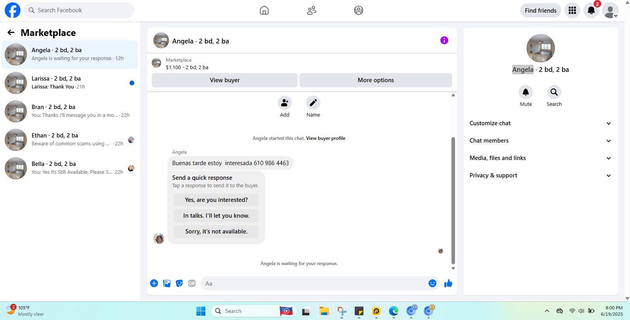Search in conversation via magnifier icon
Viewport: 630px width, 320px height.
(554, 92)
